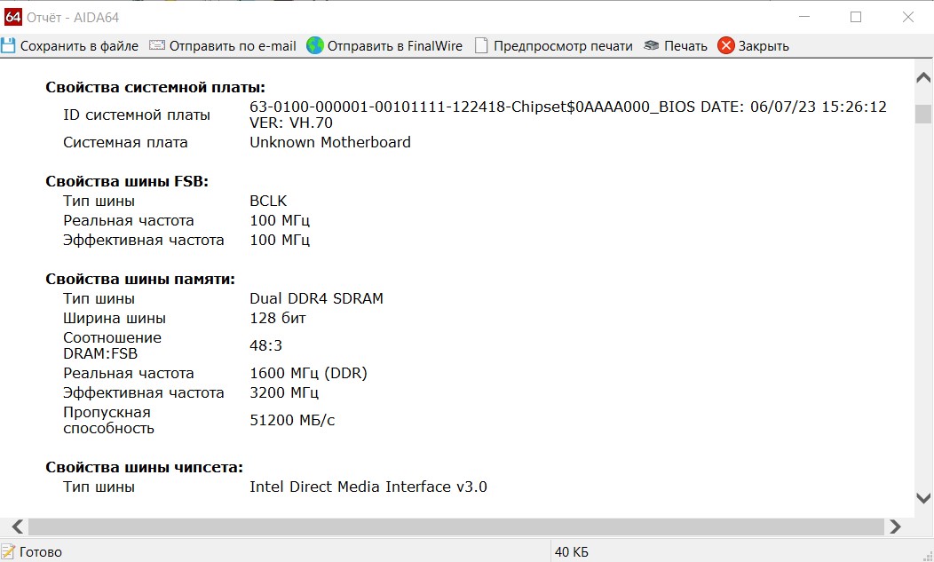
Task: Click heading Свойства шины FSB
Action: tap(127, 182)
